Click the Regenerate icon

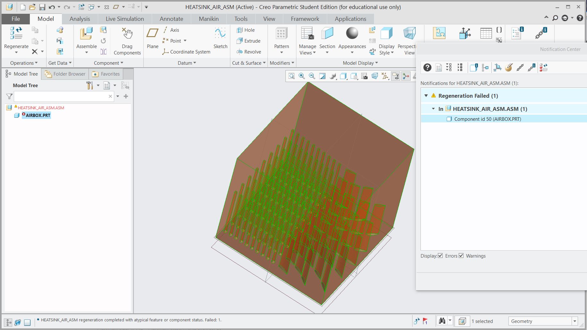click(x=16, y=33)
